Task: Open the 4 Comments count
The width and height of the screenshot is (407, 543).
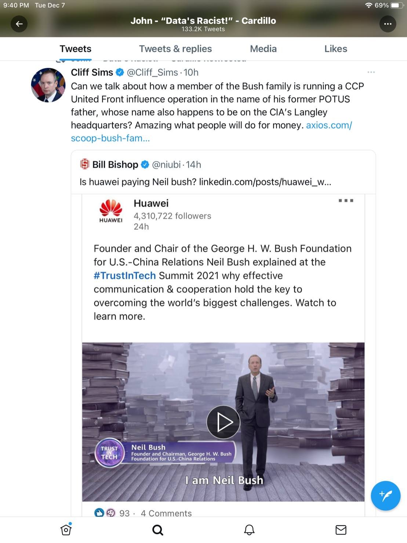Action: (166, 513)
